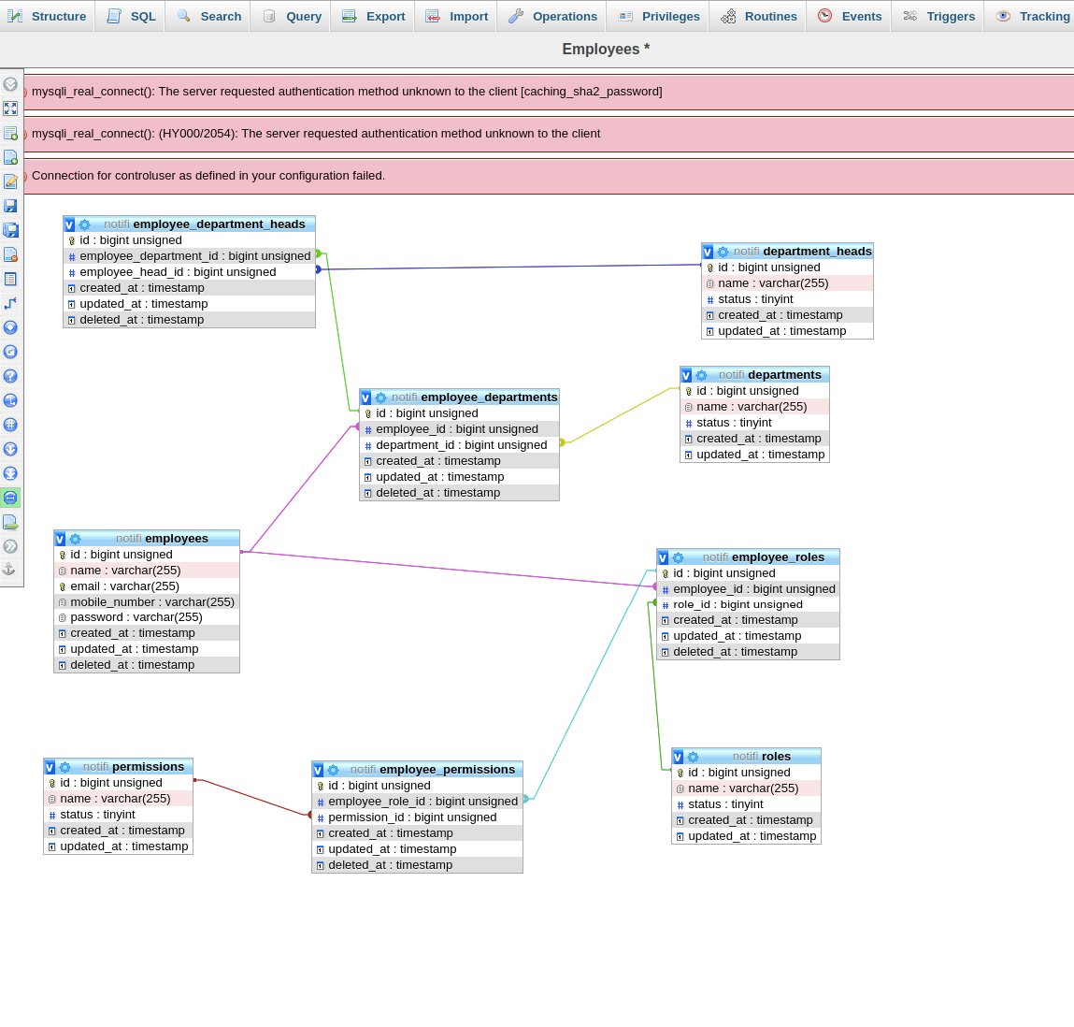Switch to the SQL tab
The image size is (1074, 1027).
tap(130, 16)
